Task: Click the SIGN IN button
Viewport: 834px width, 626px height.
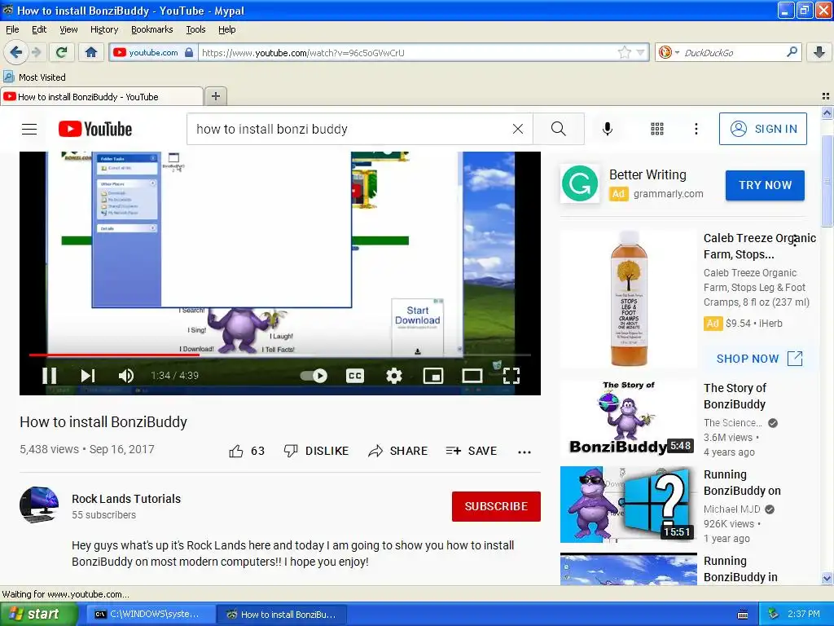Action: pos(762,129)
